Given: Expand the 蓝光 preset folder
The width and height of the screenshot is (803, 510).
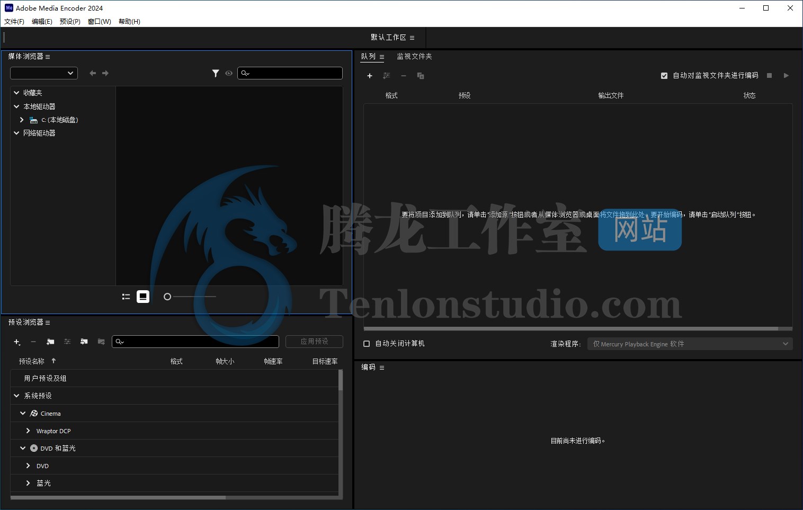Looking at the screenshot, I should click(28, 483).
